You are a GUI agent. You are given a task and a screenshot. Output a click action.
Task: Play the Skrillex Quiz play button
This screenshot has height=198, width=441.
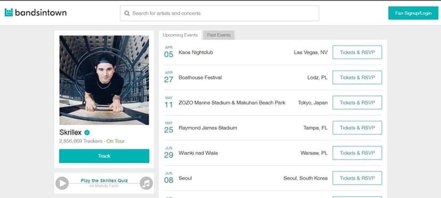(62, 184)
